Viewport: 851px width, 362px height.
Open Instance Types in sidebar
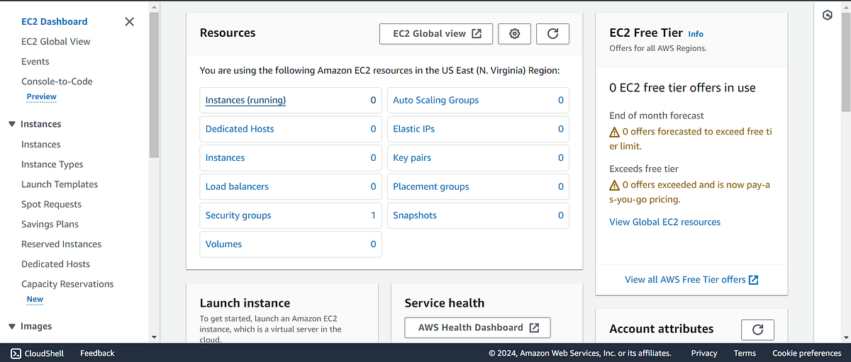(x=52, y=164)
